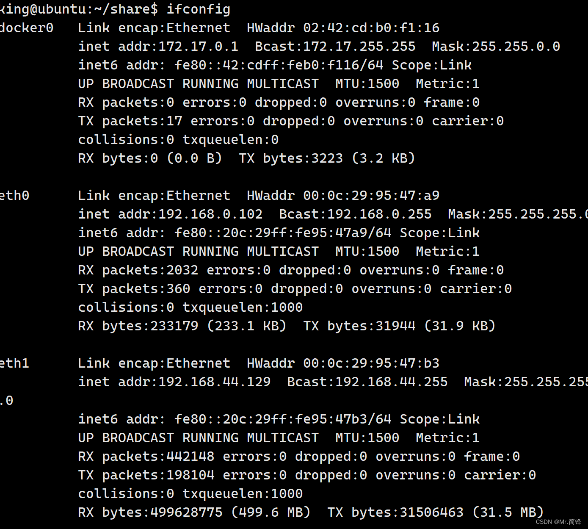Viewport: 588px width, 529px height.
Task: Click Bcast:192.168.0.255 value
Action: [x=356, y=214]
